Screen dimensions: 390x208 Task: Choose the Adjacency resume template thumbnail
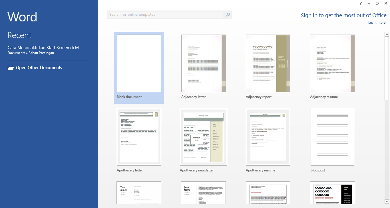(333, 63)
